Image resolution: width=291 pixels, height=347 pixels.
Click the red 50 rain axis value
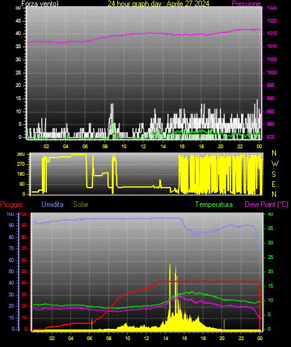24,271
